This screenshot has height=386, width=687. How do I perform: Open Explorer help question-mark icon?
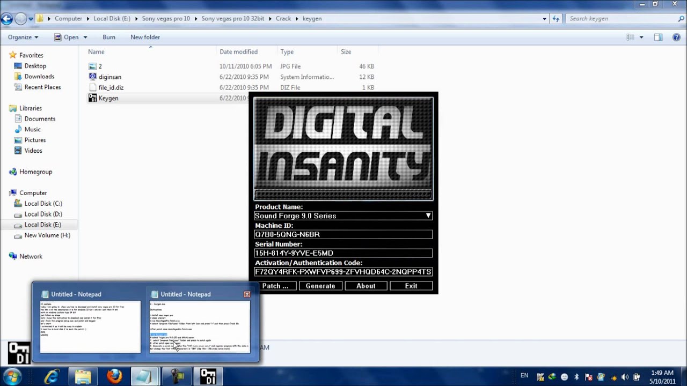(x=676, y=37)
